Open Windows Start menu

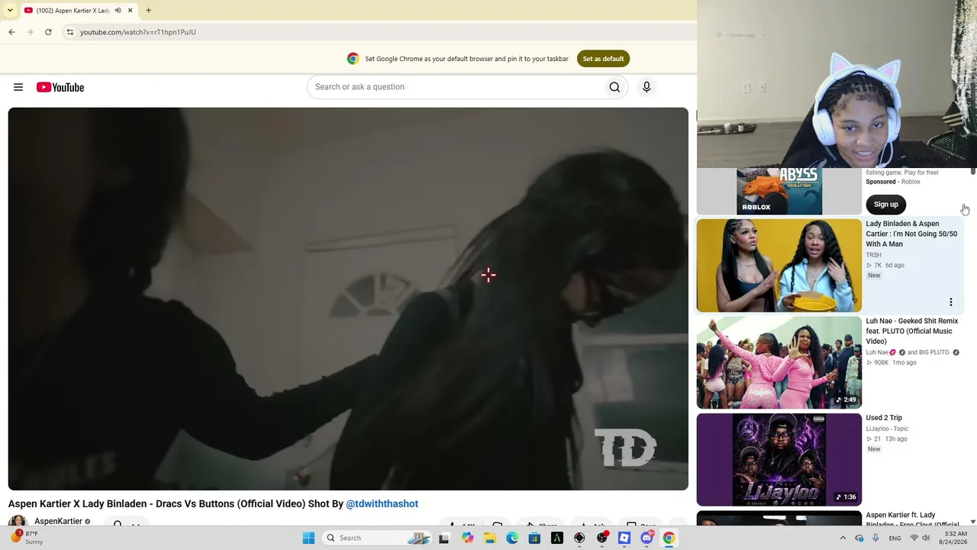[308, 538]
